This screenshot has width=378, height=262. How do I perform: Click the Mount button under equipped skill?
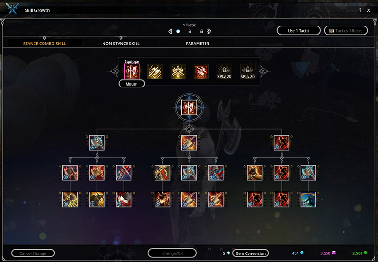(x=132, y=84)
